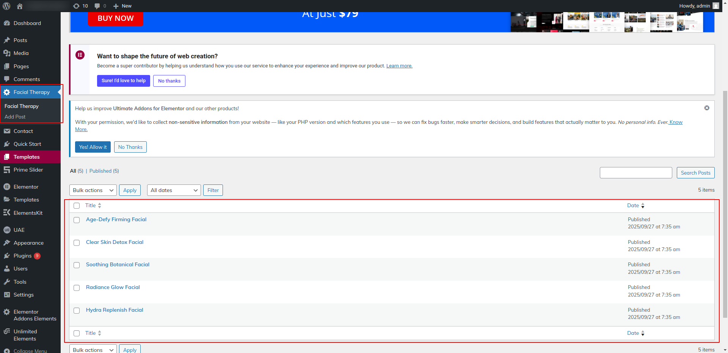Go to the Appearance menu item

(28, 243)
